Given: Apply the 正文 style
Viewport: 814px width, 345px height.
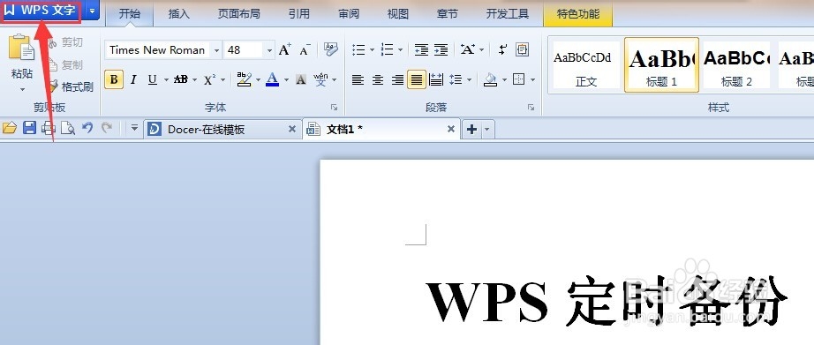Looking at the screenshot, I should (586, 64).
